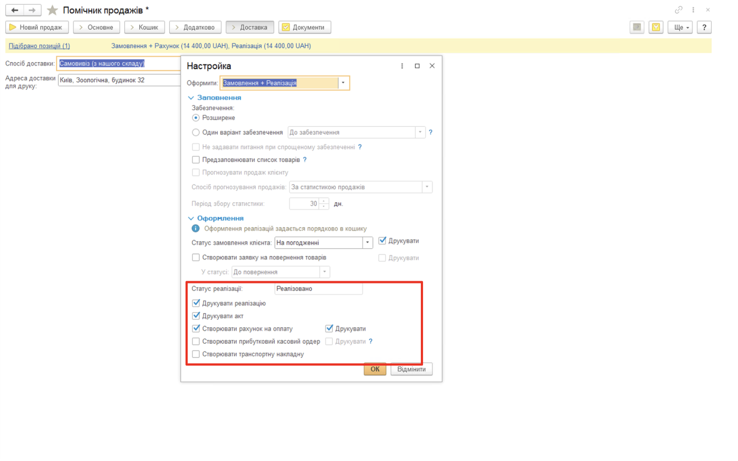This screenshot has width=738, height=461.
Task: Open the help question mark button
Action: pos(704,27)
